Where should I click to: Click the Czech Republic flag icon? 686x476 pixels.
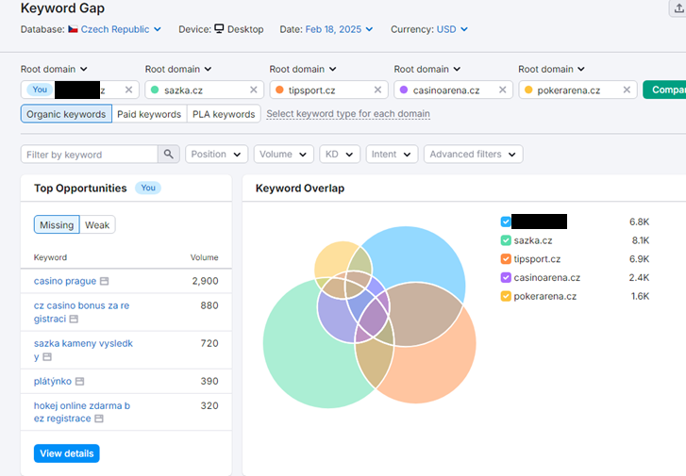point(73,29)
